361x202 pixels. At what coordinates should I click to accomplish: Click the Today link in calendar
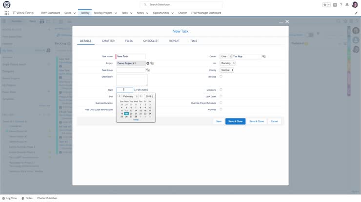click(136, 119)
